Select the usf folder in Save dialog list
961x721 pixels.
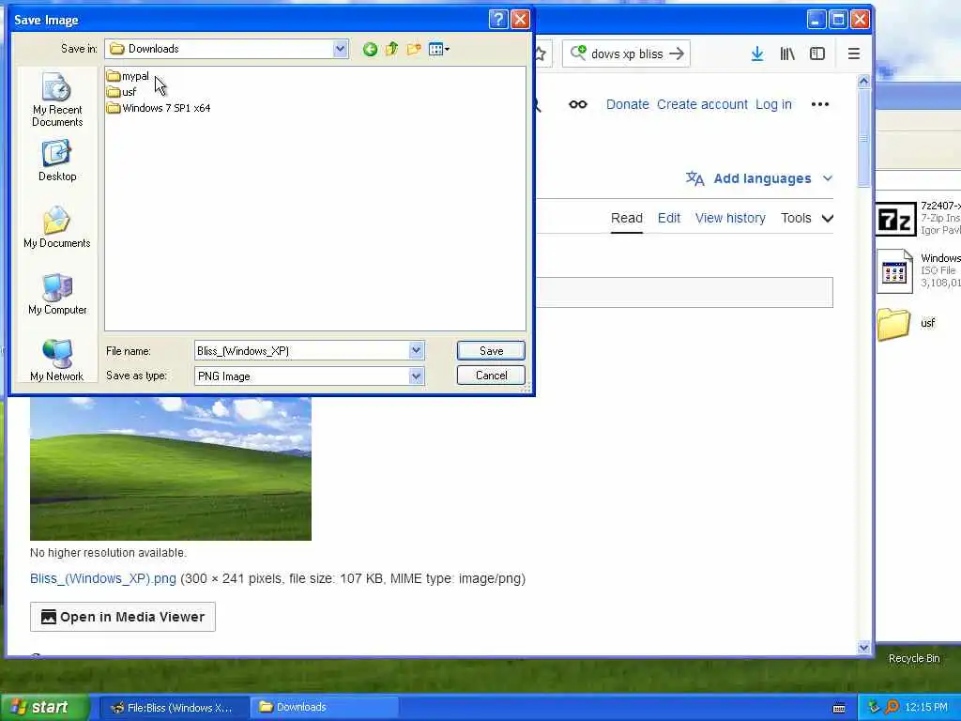pos(121,92)
